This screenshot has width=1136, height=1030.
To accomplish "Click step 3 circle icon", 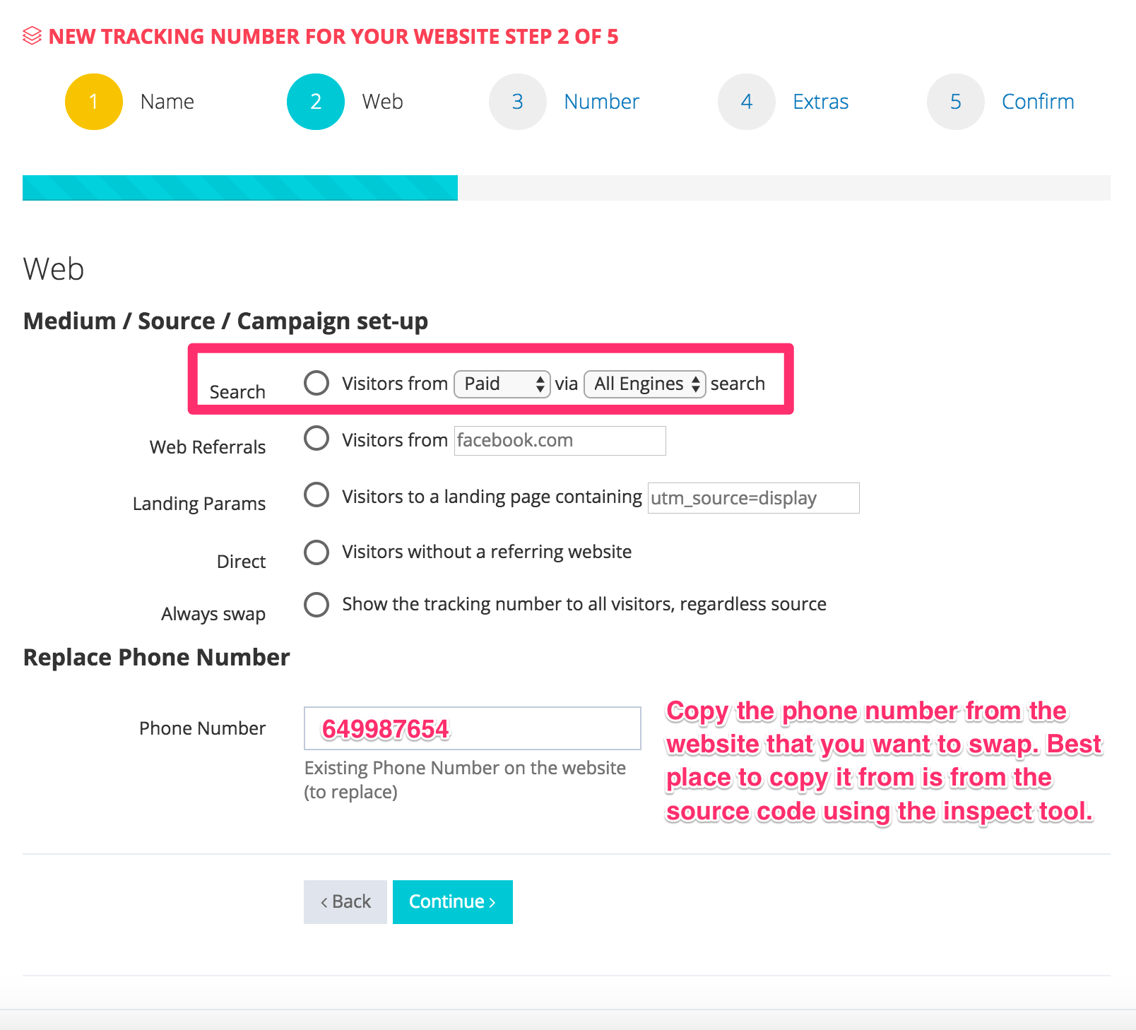I will coord(518,102).
